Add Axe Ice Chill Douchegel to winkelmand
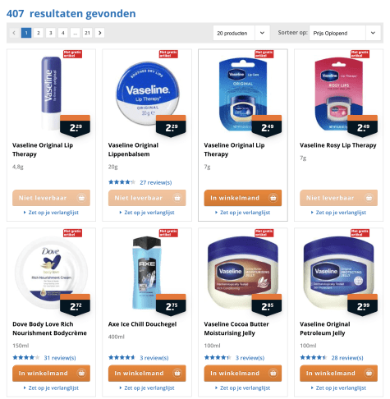 [147, 373]
